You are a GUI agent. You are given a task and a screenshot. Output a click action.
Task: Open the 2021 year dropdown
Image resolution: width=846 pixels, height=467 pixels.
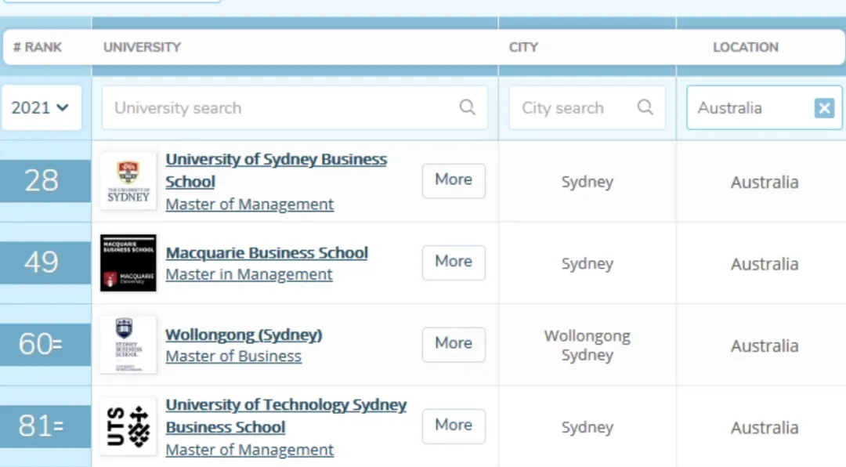pyautogui.click(x=42, y=107)
